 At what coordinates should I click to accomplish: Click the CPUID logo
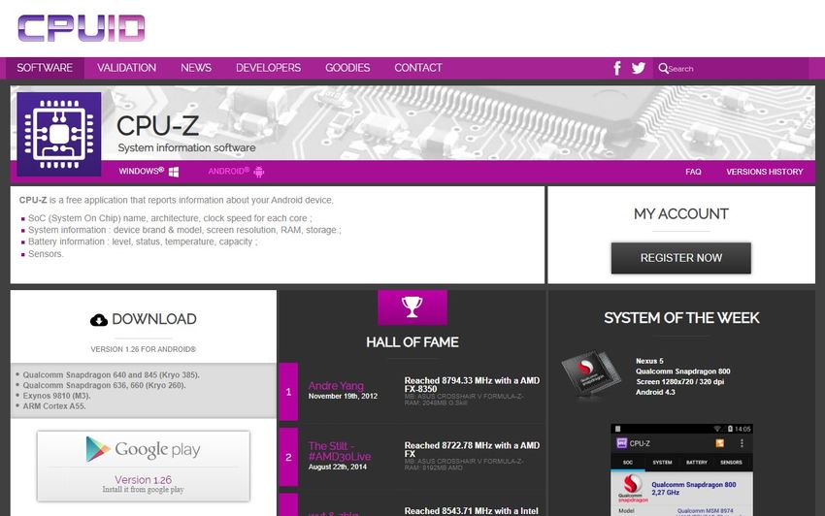coord(82,28)
